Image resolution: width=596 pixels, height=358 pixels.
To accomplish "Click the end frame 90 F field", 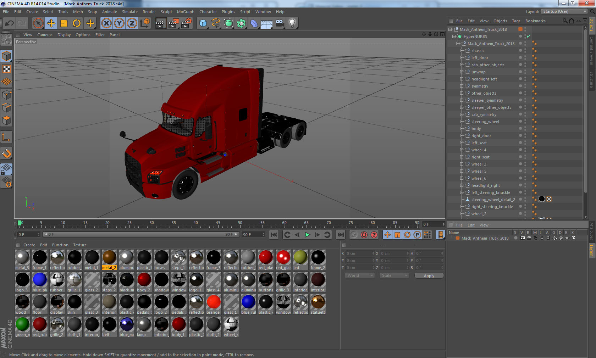I will [253, 235].
